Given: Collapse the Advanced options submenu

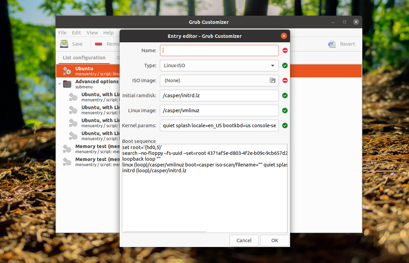Looking at the screenshot, I should point(60,84).
